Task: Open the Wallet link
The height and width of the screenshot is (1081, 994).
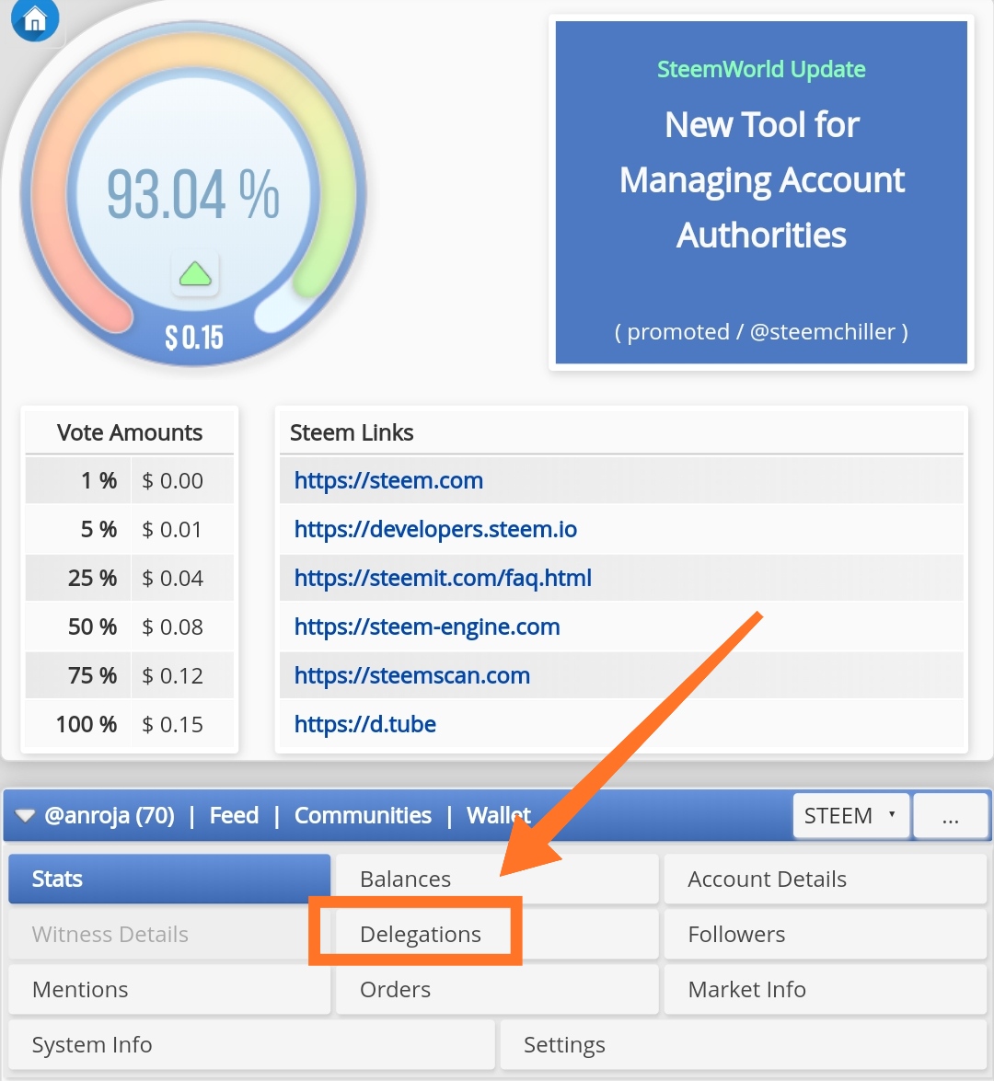Action: [499, 815]
